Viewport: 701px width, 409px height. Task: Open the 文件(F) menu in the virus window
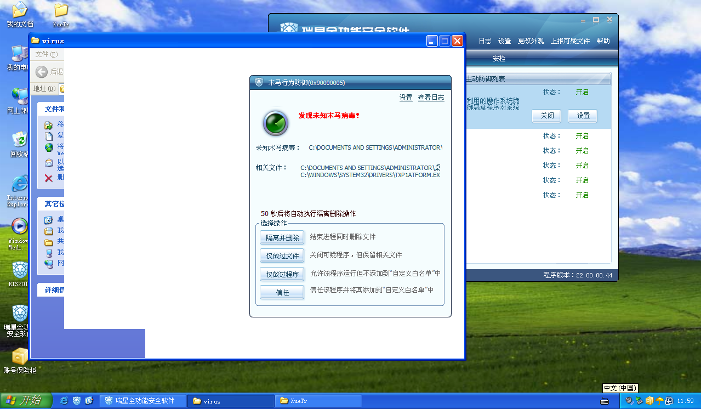pos(47,54)
